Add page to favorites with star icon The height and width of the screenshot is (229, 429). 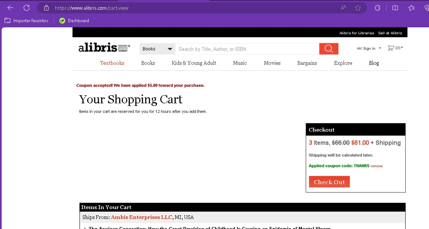click(x=358, y=8)
